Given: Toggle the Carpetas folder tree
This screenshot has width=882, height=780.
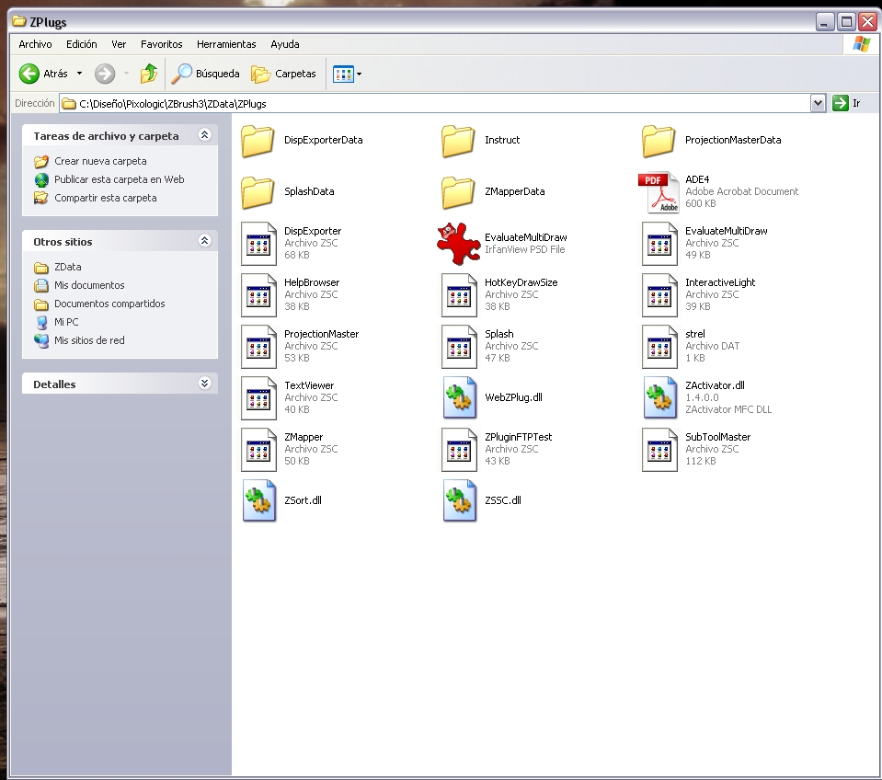Looking at the screenshot, I should 284,74.
